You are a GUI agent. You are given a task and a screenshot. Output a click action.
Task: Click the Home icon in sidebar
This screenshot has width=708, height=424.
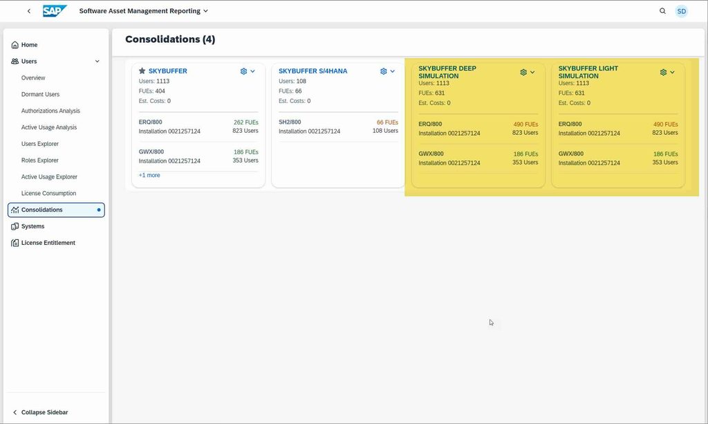point(15,45)
